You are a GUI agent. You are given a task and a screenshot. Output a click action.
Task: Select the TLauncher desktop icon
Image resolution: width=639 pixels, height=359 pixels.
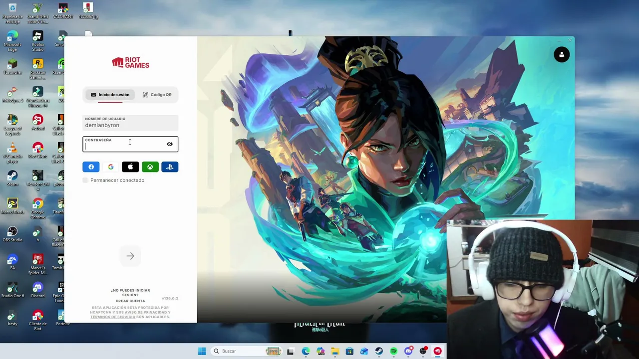(12, 67)
